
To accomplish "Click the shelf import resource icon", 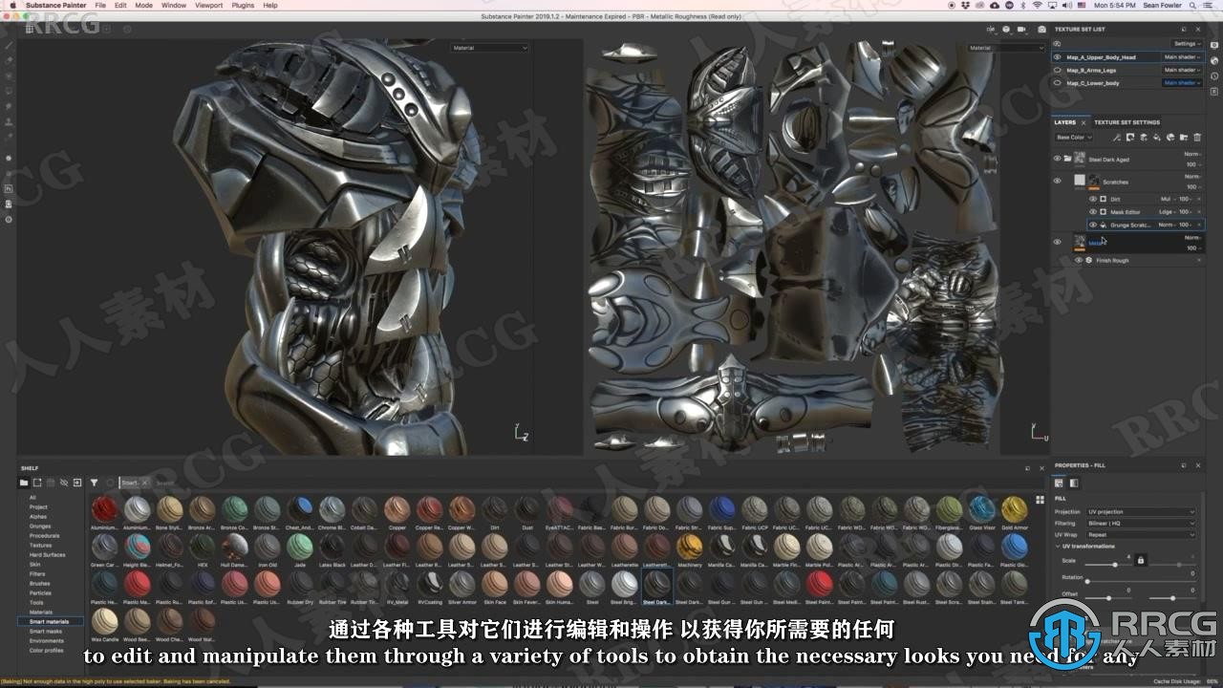I will click(x=77, y=483).
